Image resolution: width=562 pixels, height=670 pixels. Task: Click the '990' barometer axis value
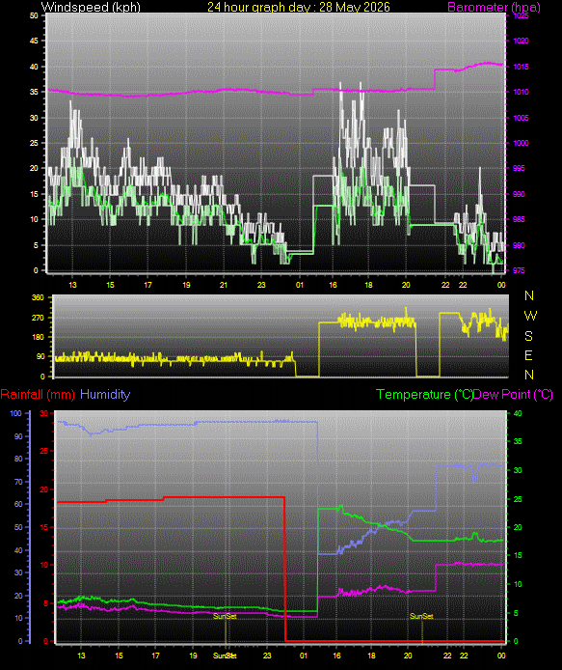[519, 194]
